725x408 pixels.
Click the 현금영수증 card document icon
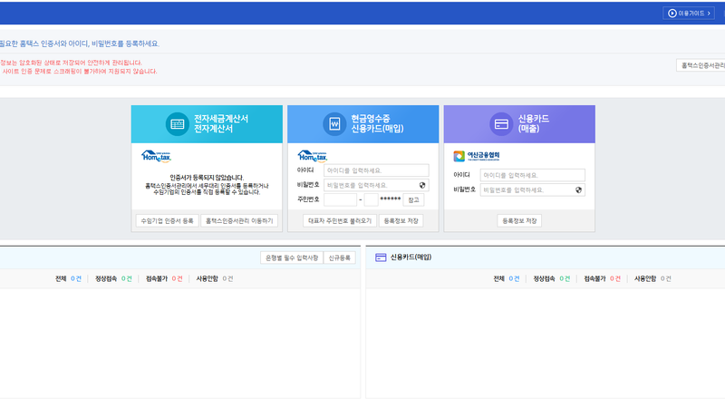334,124
